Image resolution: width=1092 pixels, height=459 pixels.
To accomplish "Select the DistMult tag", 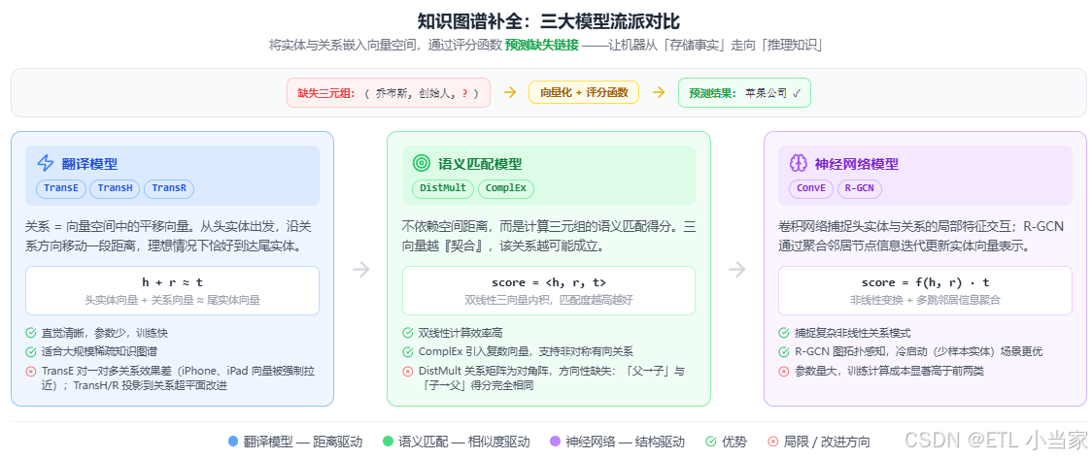I will tap(444, 188).
